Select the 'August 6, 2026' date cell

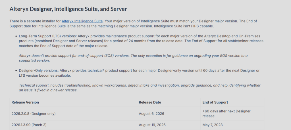[169, 114]
